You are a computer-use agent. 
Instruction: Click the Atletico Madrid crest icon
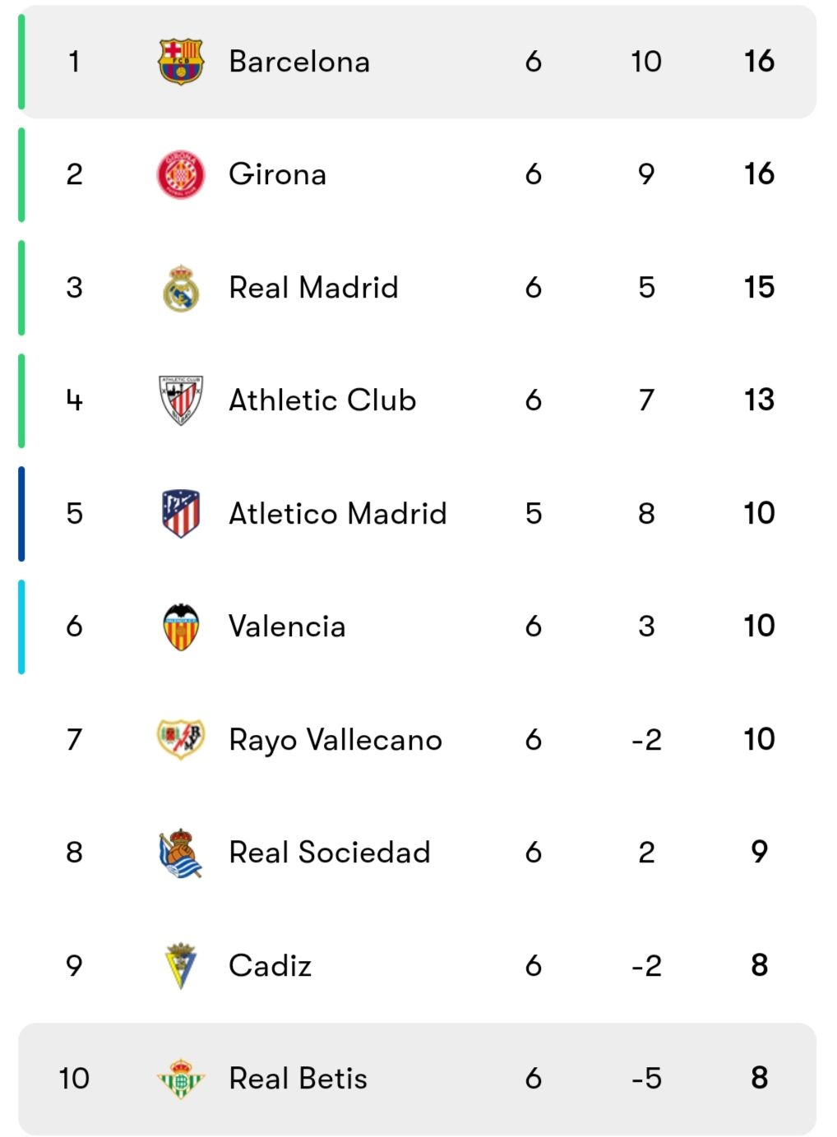point(180,513)
